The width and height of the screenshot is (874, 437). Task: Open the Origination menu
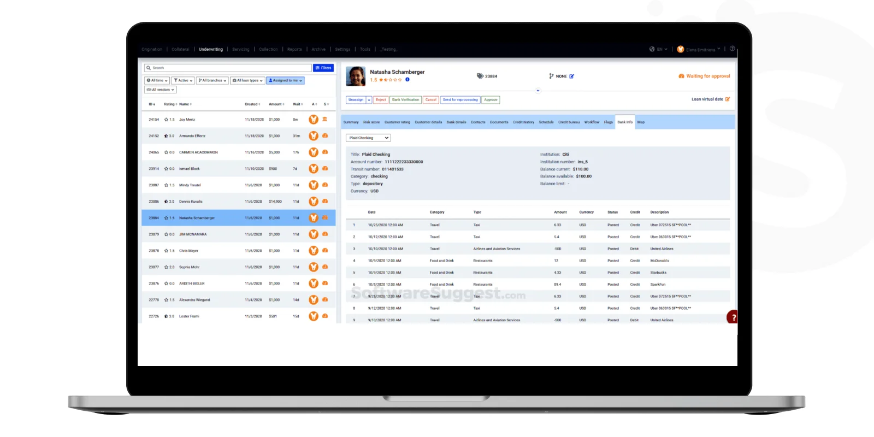(152, 49)
